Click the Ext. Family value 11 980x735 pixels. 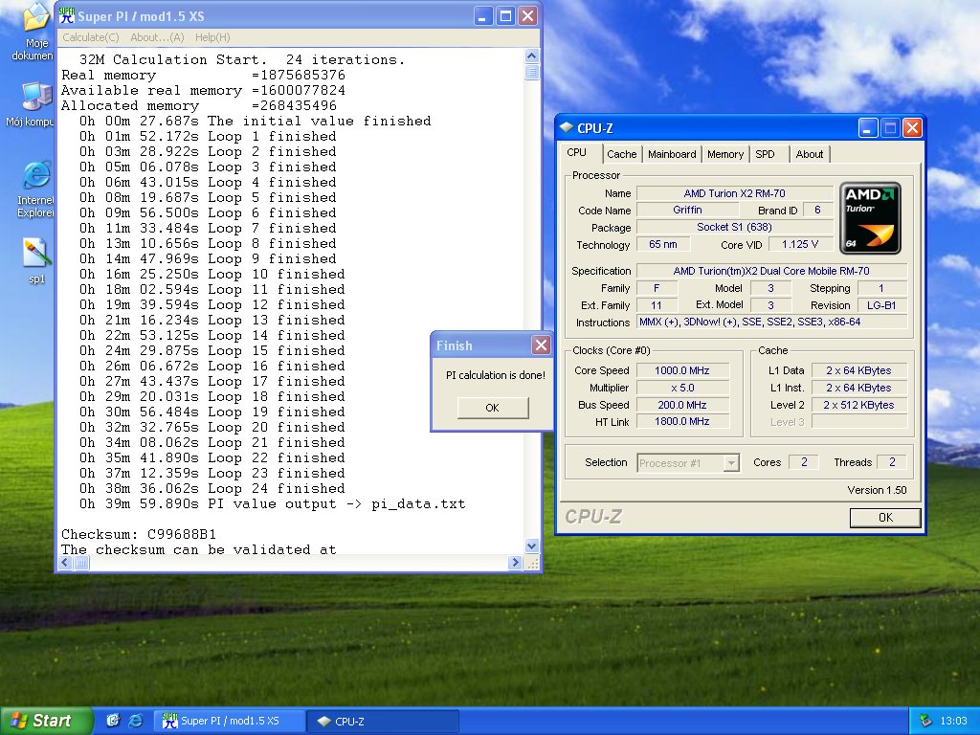pyautogui.click(x=657, y=305)
